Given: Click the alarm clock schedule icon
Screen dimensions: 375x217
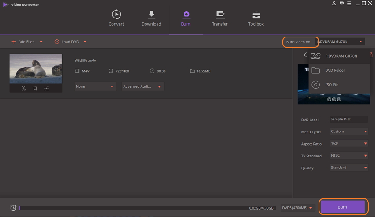Looking at the screenshot, I should pos(13,208).
